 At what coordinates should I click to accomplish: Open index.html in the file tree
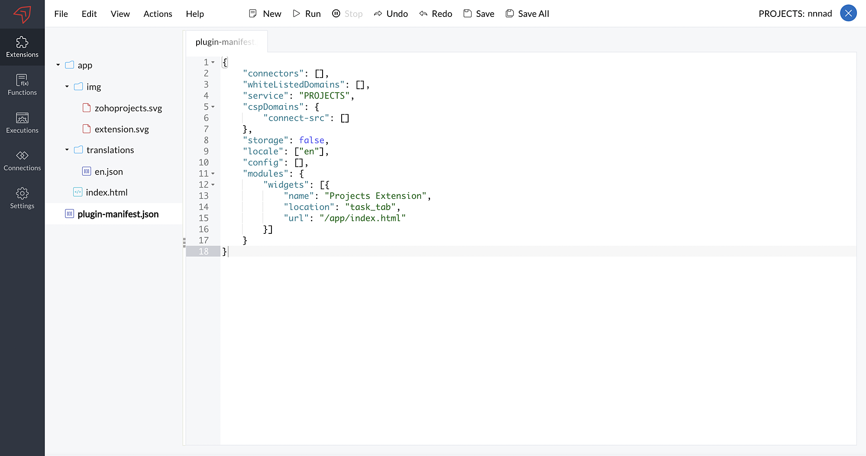(107, 192)
